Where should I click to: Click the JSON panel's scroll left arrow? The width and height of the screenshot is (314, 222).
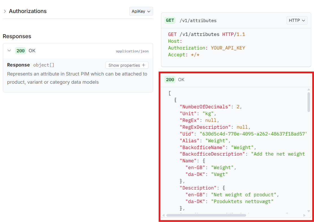(163, 215)
